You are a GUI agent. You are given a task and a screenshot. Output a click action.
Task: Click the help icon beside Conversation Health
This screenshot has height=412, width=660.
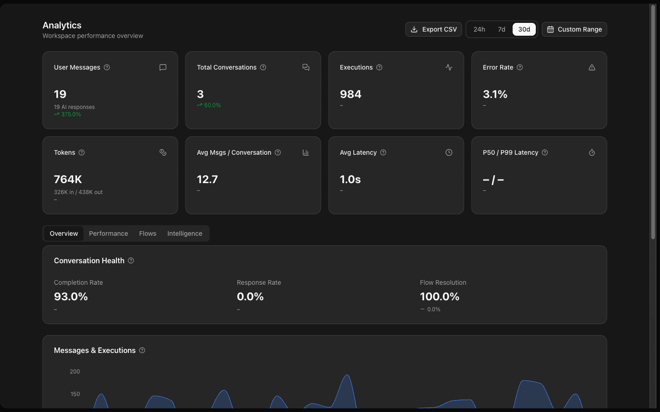131,260
